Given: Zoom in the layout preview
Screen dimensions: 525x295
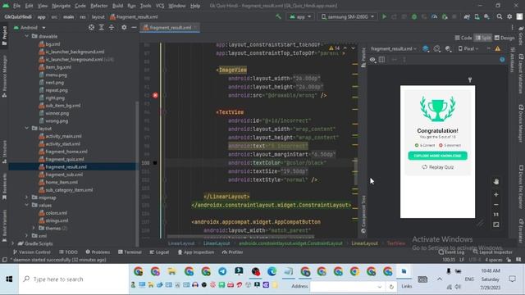Looking at the screenshot, I should pyautogui.click(x=496, y=195).
